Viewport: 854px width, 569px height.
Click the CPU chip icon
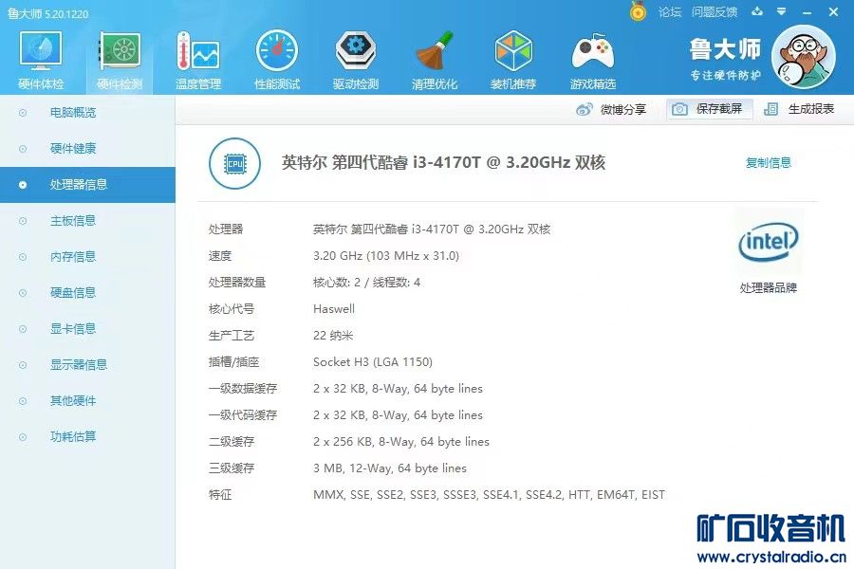click(234, 163)
